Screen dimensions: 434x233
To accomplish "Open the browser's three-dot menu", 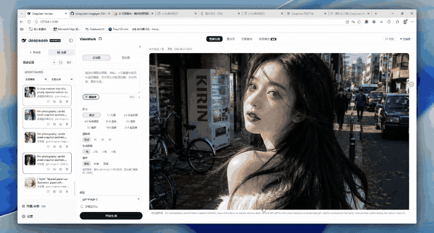I will coord(412,22).
